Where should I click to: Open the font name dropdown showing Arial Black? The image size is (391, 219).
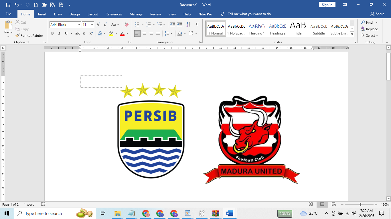point(79,25)
